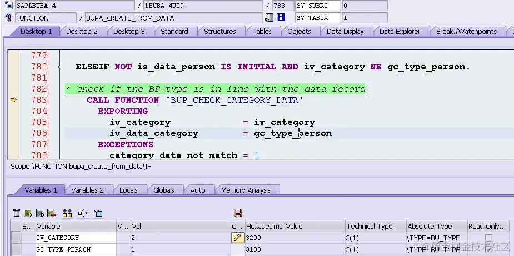The image size is (514, 256).
Task: Click the green list icon beside the trash
Action: coord(28,213)
